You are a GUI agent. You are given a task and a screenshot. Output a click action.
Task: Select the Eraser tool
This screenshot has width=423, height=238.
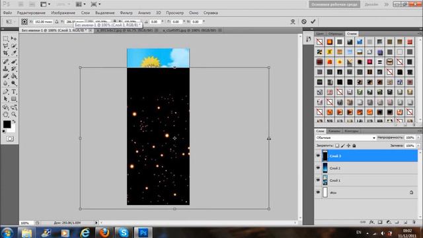coord(6,77)
